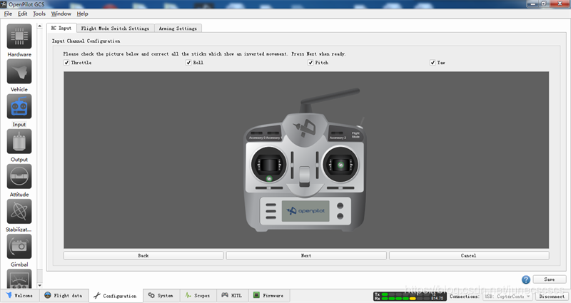Viewport: 571px width, 303px height.
Task: Open the File menu
Action: 8,14
